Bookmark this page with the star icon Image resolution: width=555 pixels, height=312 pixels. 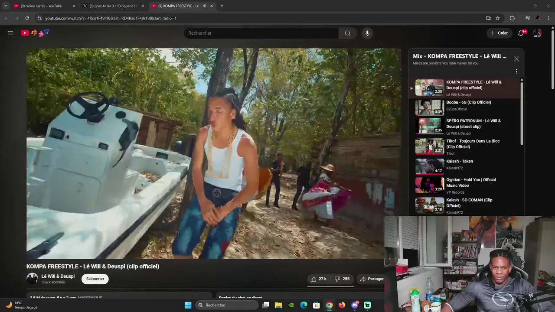coord(498,18)
